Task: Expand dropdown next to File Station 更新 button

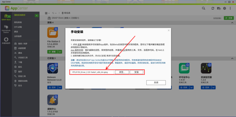Action: tap(60, 52)
